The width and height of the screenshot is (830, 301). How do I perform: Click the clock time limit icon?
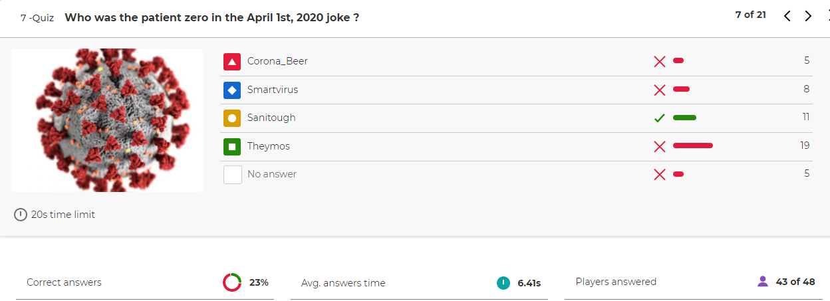21,215
